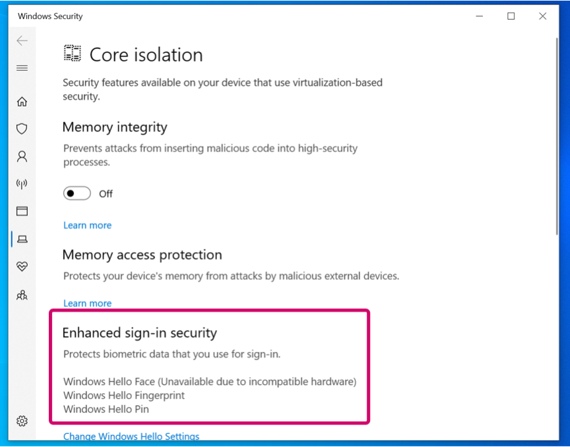Click Learn more under Memory access protection
Viewport: 570px width, 447px height.
[87, 303]
